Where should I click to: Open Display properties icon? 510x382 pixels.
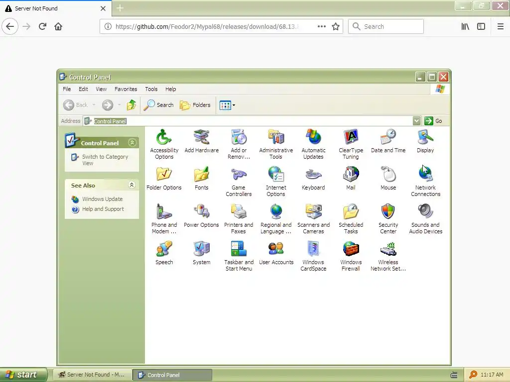[x=425, y=141]
